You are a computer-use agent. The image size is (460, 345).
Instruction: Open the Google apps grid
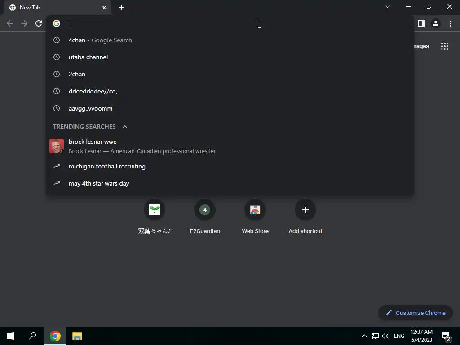click(445, 46)
